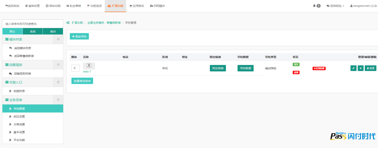
Task: Click the inter-T school logo thumbnail
Action: click(89, 66)
